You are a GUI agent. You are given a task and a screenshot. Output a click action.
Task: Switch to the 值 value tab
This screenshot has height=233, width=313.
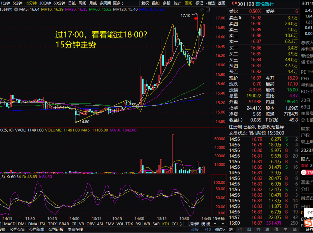tap(276, 230)
